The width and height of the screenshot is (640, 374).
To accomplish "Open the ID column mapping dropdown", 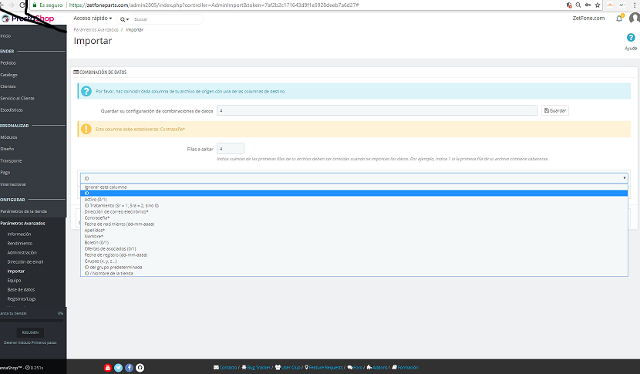I will pos(354,178).
